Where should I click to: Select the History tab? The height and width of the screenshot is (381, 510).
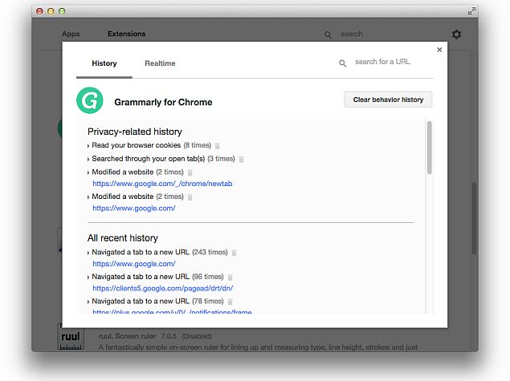pos(104,63)
